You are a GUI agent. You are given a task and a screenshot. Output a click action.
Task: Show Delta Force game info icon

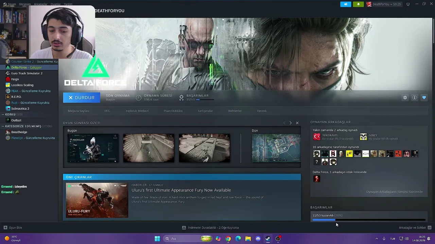point(415,98)
